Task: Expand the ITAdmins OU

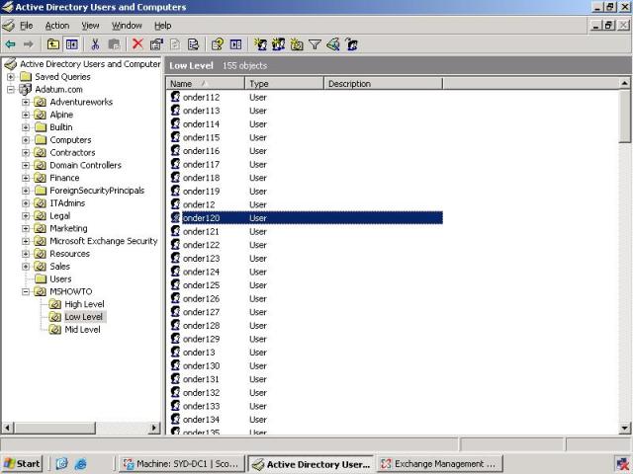Action: [x=26, y=203]
